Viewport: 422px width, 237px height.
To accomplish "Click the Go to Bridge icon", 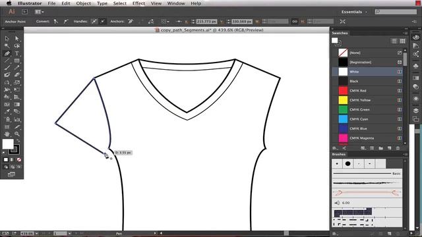I will tap(24, 12).
